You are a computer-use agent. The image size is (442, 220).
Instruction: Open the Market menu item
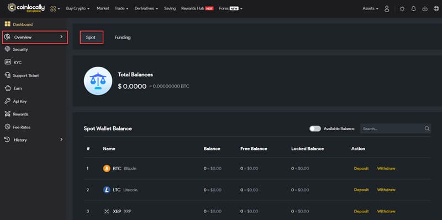(x=103, y=8)
